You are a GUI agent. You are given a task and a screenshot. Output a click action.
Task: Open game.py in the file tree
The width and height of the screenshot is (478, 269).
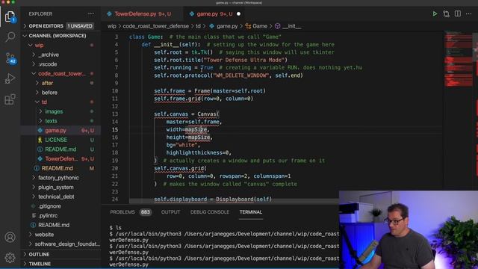pos(60,130)
